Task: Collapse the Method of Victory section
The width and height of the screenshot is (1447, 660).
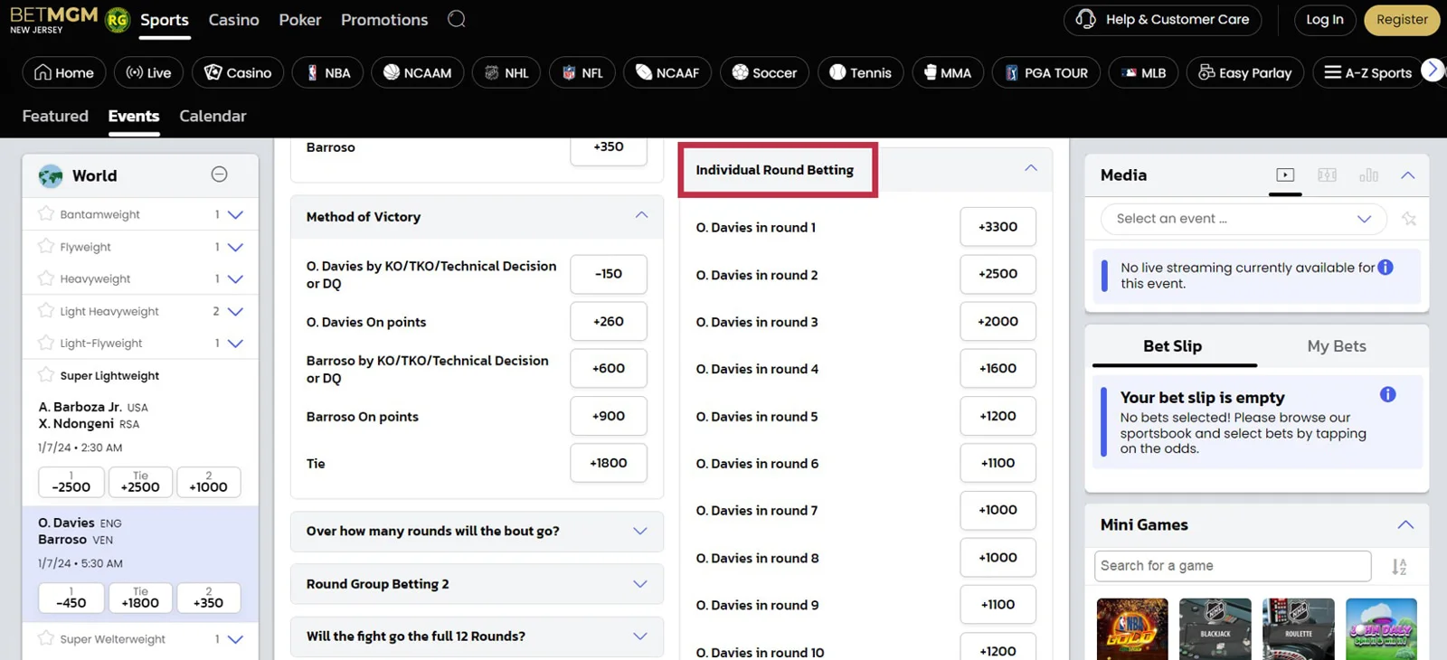Action: [641, 216]
